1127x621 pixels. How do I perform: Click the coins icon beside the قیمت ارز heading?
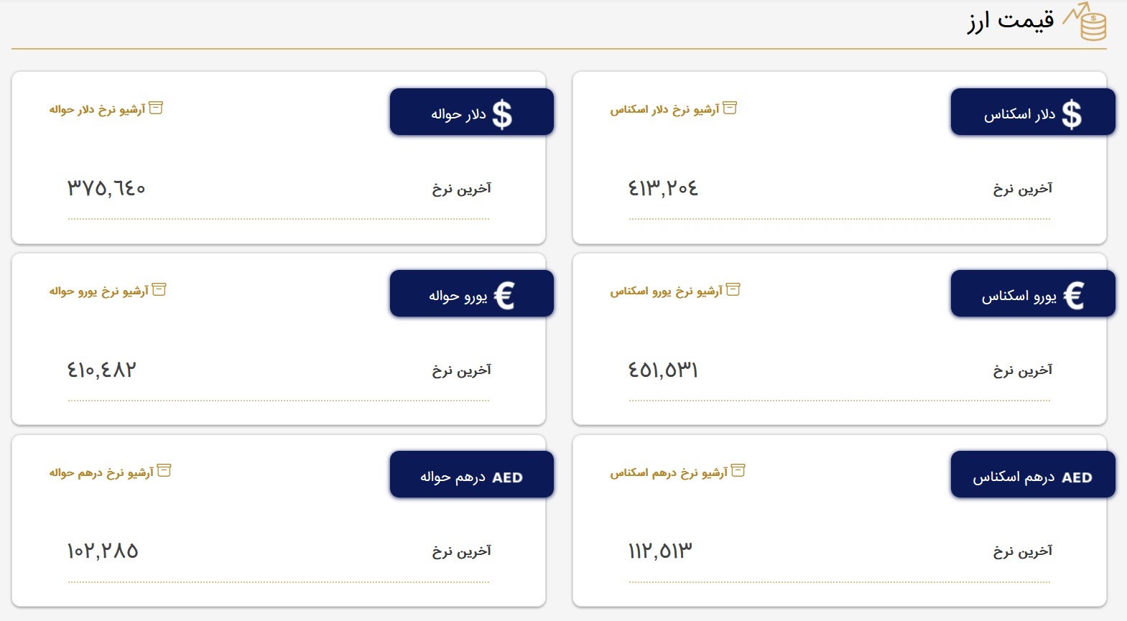click(x=1086, y=22)
